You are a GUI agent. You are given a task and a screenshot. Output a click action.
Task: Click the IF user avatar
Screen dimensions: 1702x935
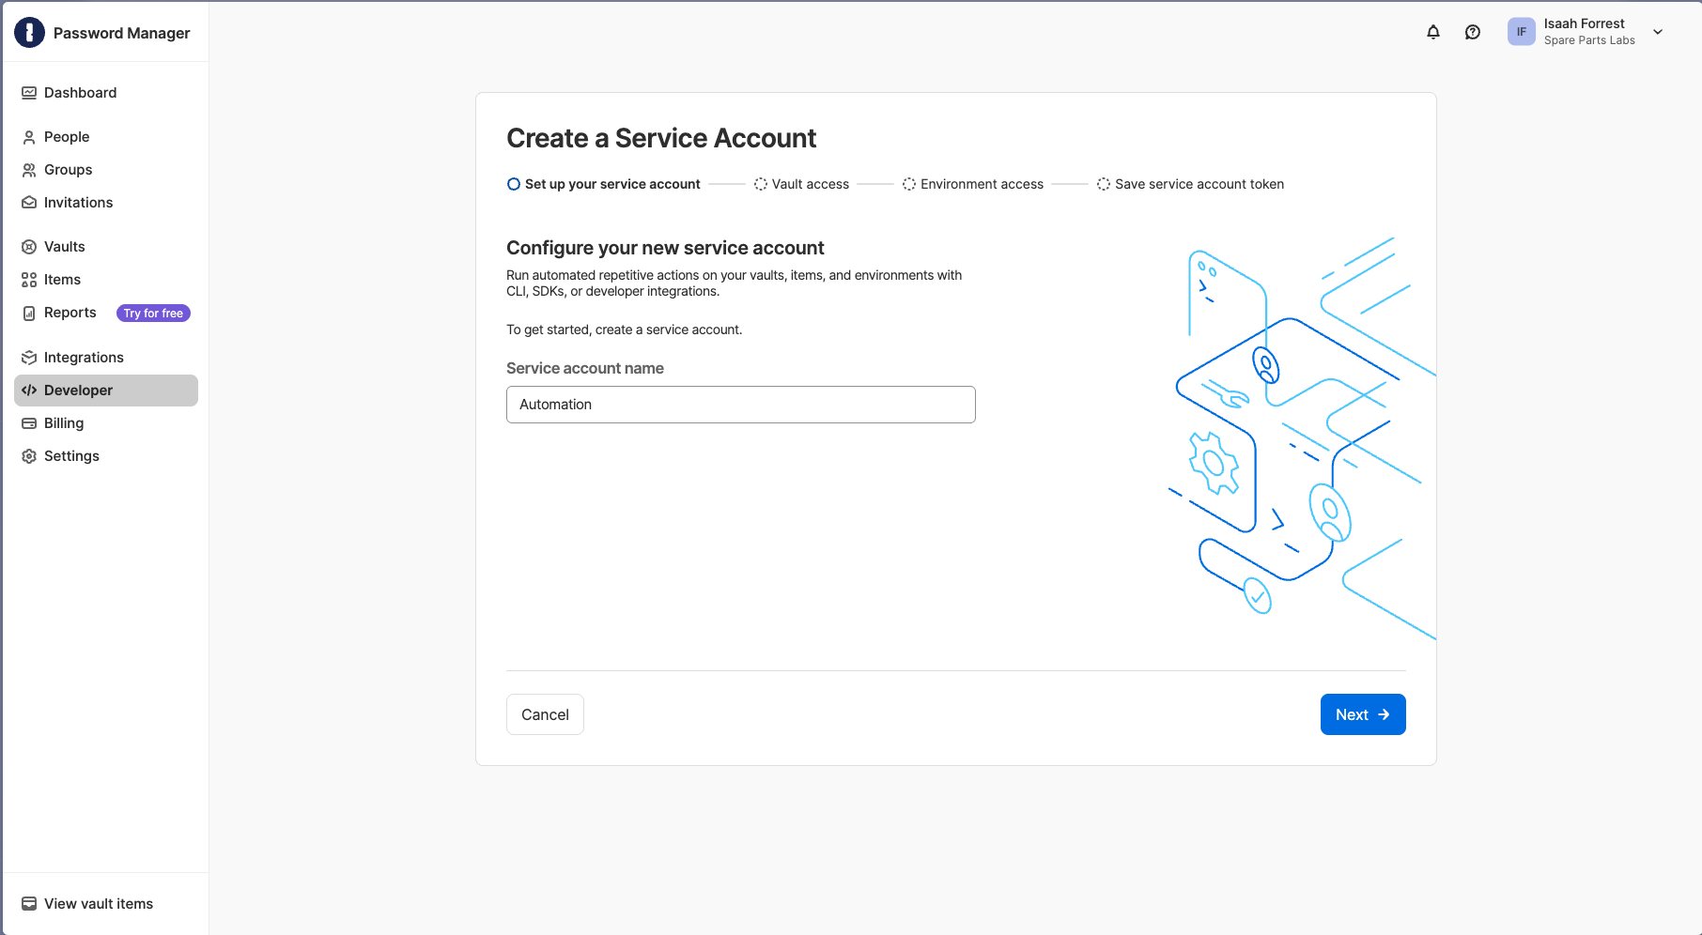(x=1522, y=32)
